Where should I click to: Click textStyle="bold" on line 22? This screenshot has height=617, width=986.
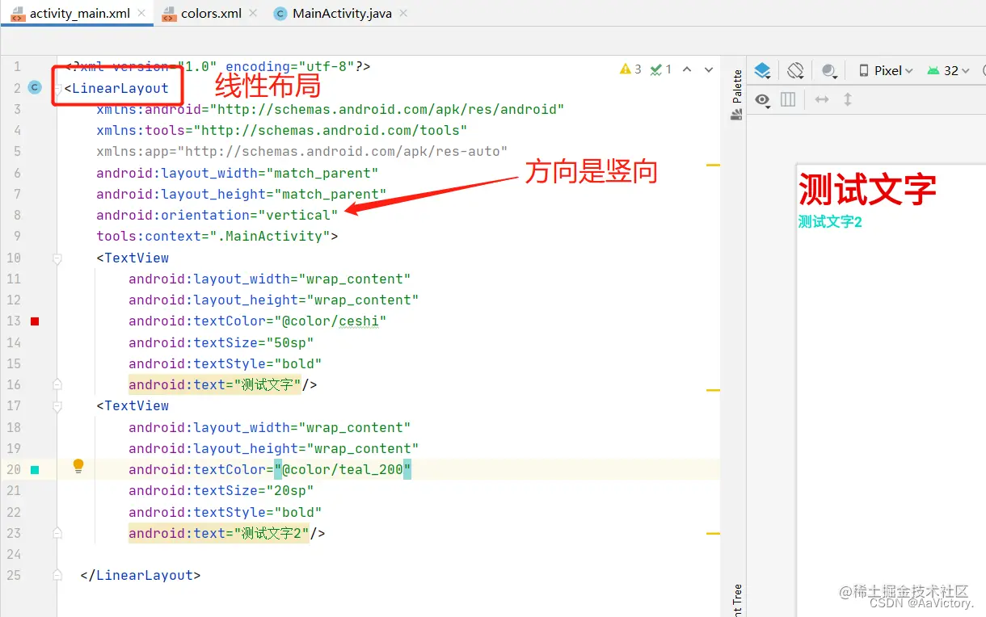click(225, 512)
